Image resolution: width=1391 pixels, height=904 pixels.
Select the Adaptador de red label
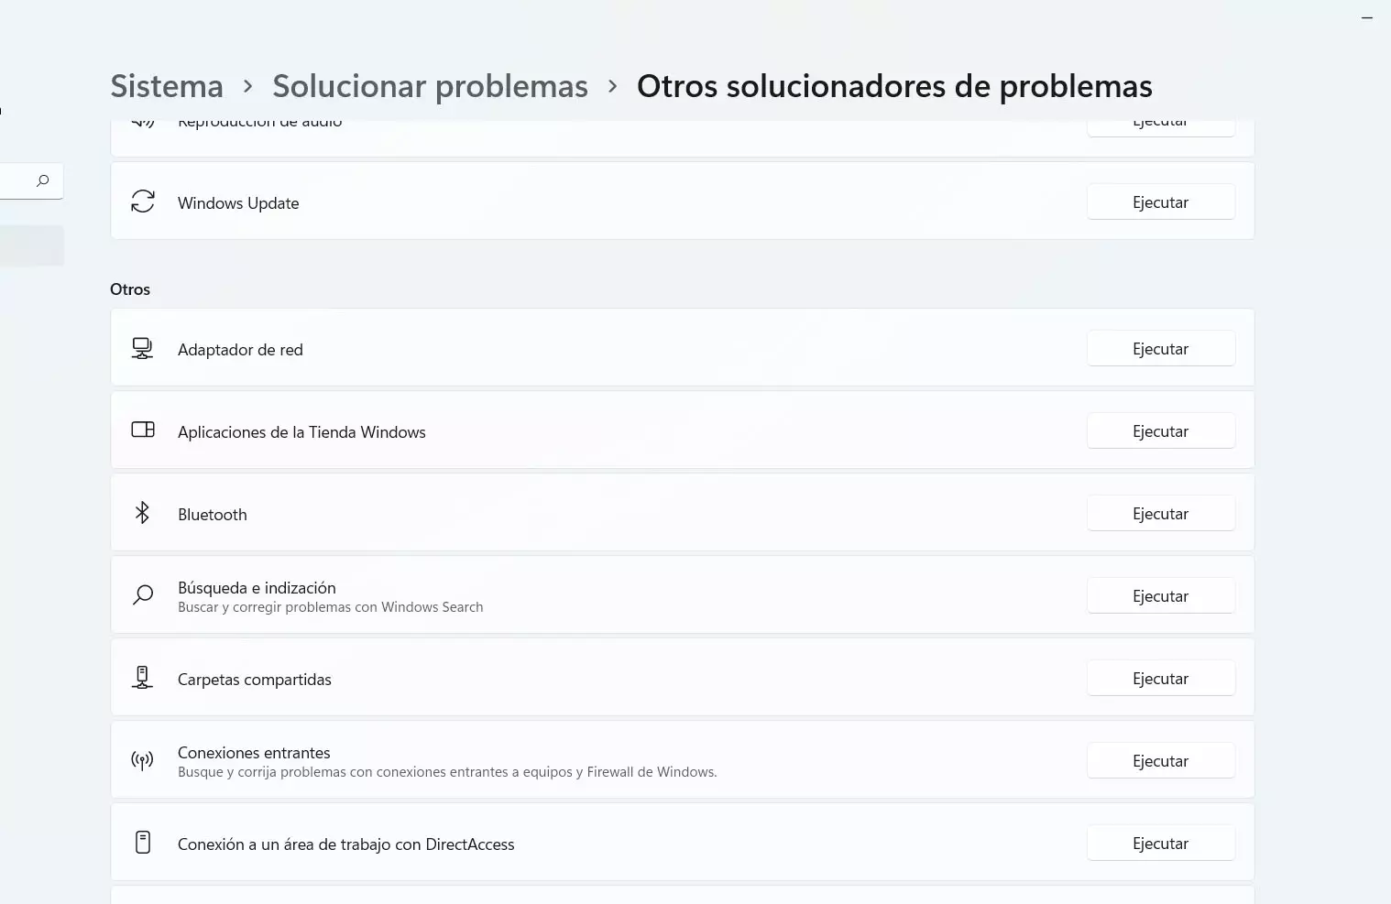point(240,350)
